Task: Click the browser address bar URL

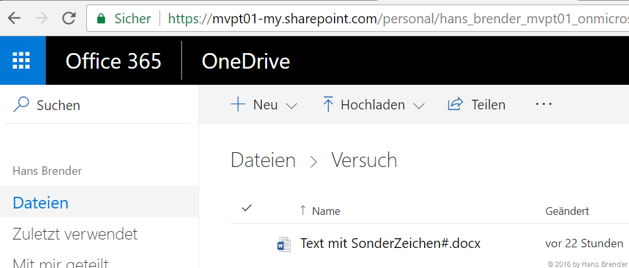Action: (x=389, y=18)
